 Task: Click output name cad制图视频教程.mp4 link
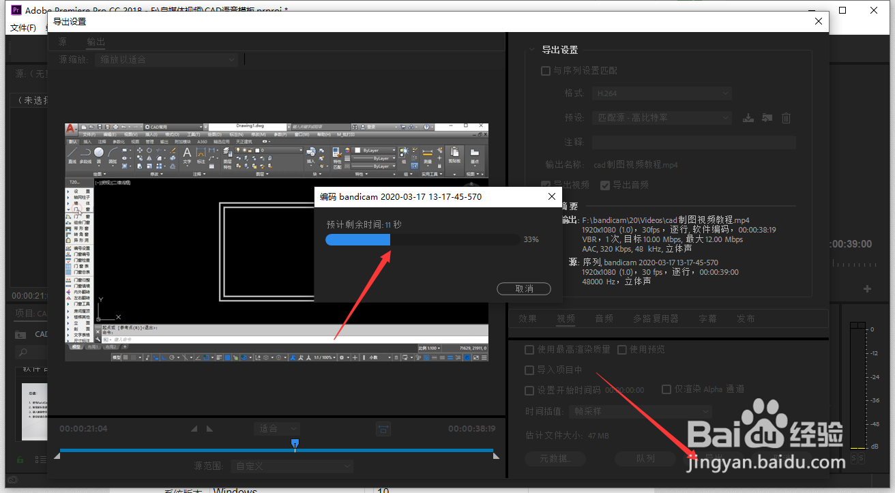636,164
